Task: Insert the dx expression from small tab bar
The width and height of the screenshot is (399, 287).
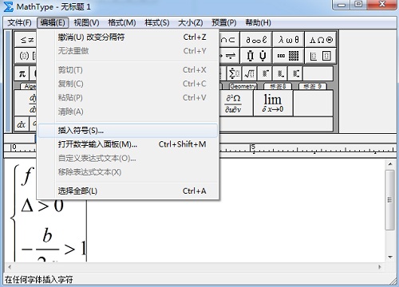Action: [22, 124]
